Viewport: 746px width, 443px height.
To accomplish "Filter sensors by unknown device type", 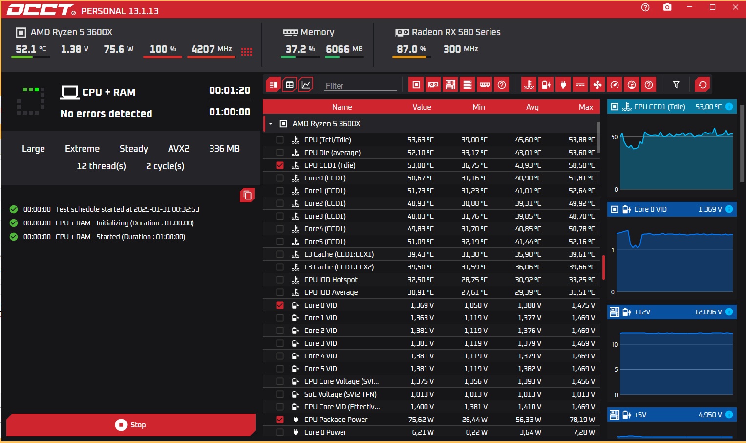I will tap(502, 85).
